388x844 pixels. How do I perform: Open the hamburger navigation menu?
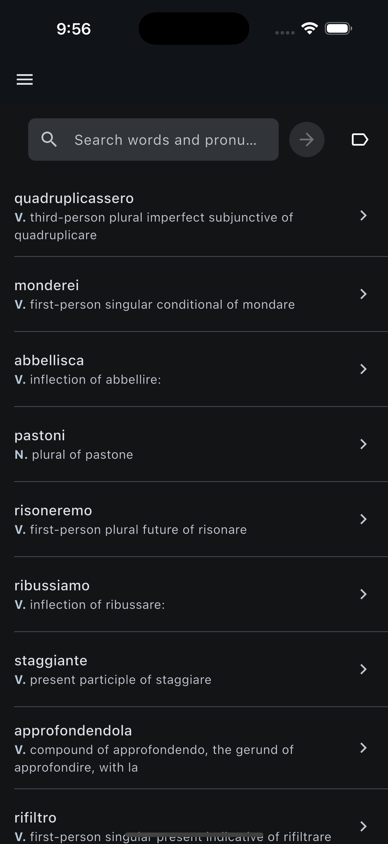pos(24,79)
